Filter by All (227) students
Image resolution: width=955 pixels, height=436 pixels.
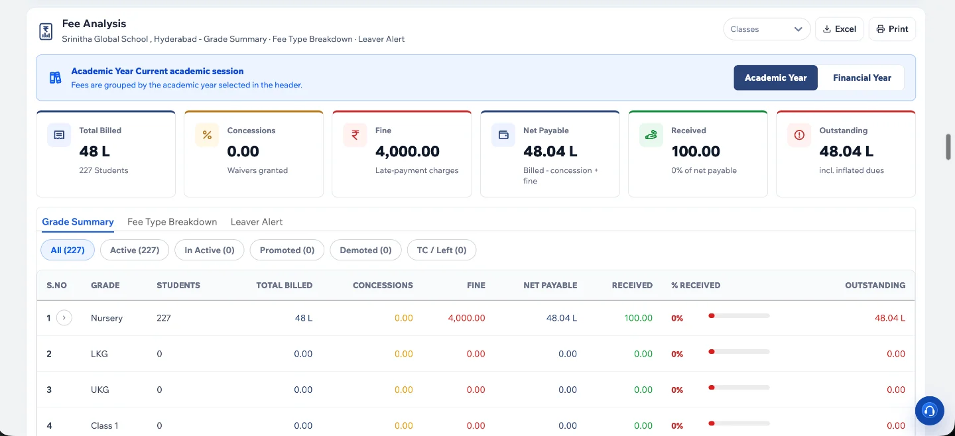68,250
